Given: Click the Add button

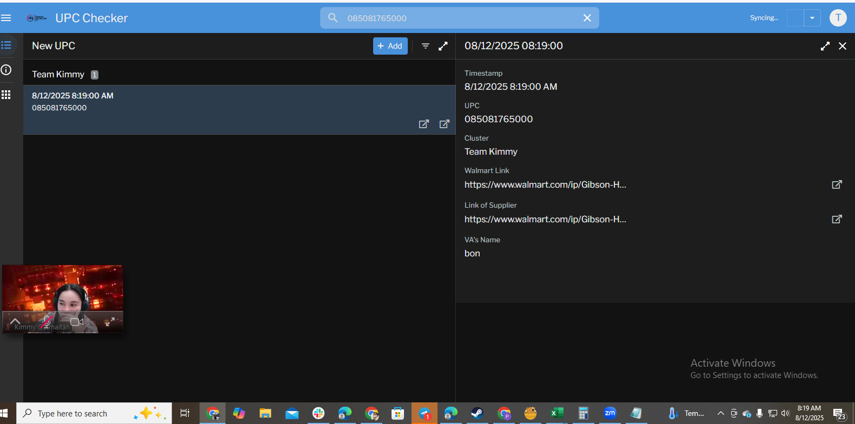Looking at the screenshot, I should point(390,46).
